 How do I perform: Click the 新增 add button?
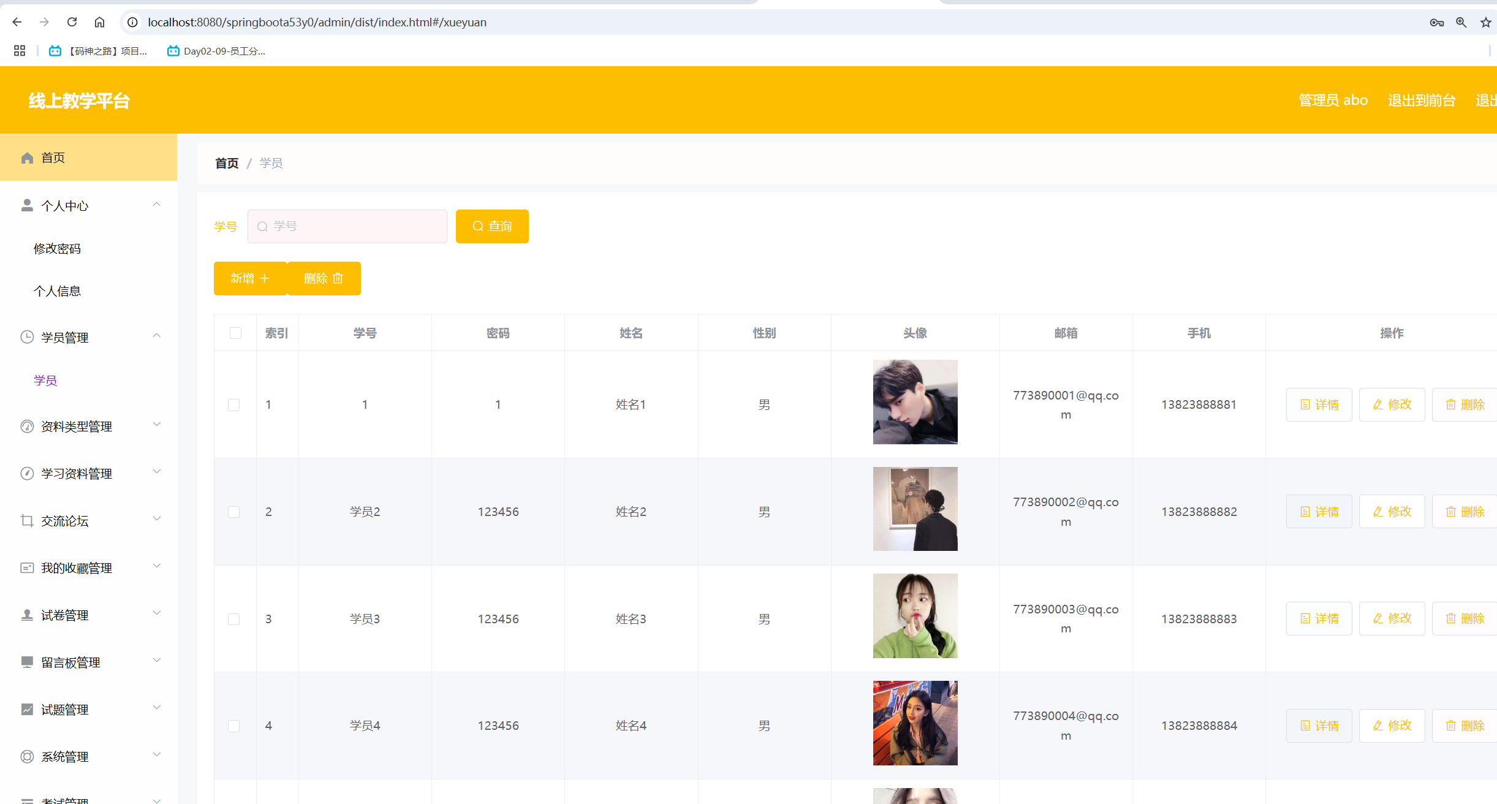pos(250,278)
